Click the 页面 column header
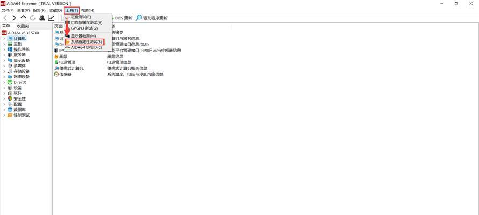 pyautogui.click(x=58, y=26)
